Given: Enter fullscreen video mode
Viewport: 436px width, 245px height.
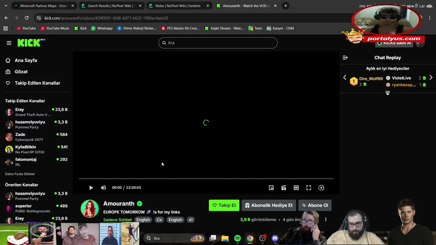Looking at the screenshot, I should click(309, 187).
